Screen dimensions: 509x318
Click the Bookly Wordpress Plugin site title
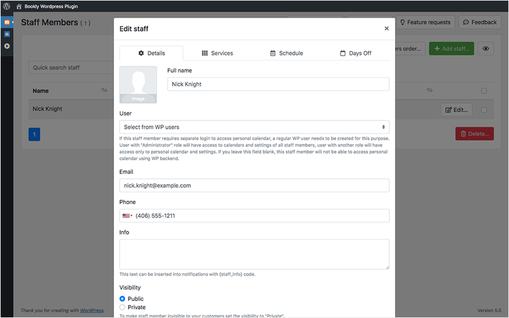51,7
